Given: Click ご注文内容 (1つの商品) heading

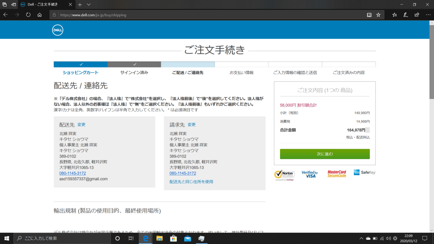Looking at the screenshot, I should coord(325,90).
